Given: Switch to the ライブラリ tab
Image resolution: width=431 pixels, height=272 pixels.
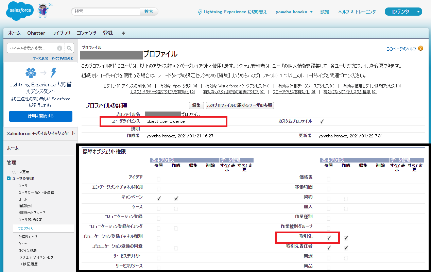Looking at the screenshot, I should (61, 33).
